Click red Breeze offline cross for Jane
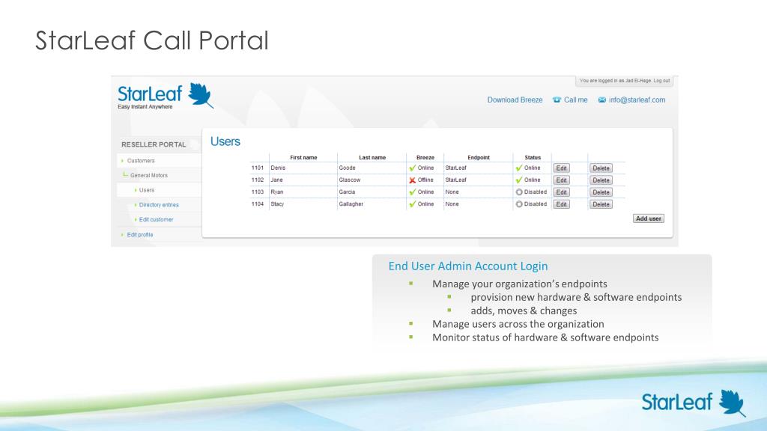The height and width of the screenshot is (431, 767). click(x=413, y=180)
